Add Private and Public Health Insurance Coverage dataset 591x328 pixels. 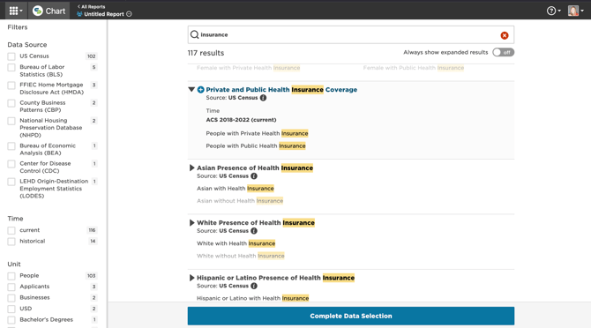coord(201,90)
